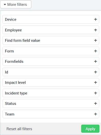This screenshot has width=101, height=135.
Task: Open the Team filter row
Action: point(51,114)
